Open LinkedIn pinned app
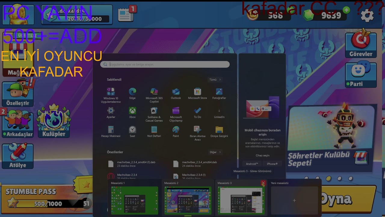The image size is (385, 217). click(219, 113)
